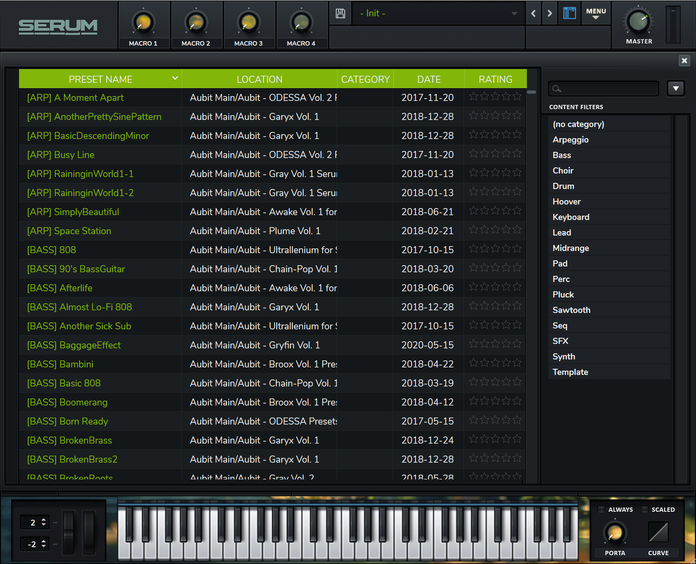Go to next preset with right arrow

550,13
